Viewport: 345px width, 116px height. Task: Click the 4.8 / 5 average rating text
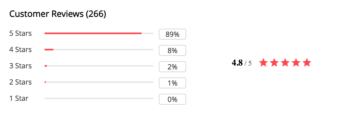point(242,63)
